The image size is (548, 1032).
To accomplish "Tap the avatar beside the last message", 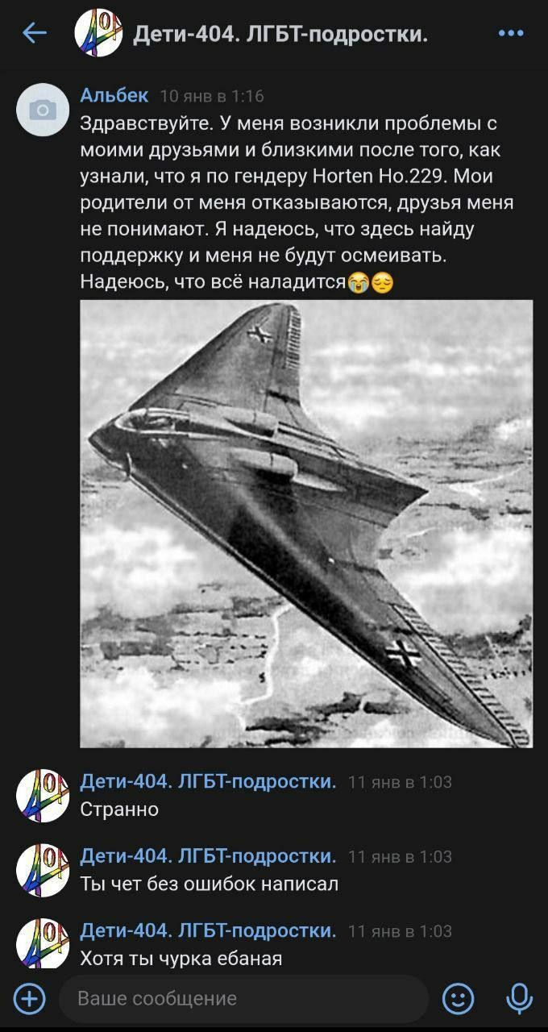I will 43,943.
